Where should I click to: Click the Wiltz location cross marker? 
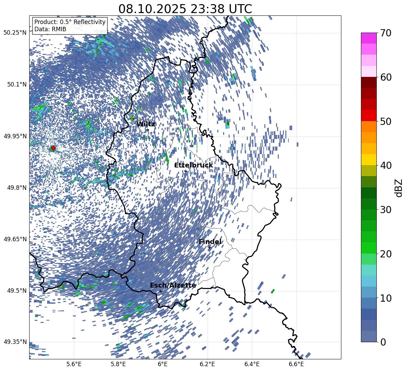pos(148,130)
